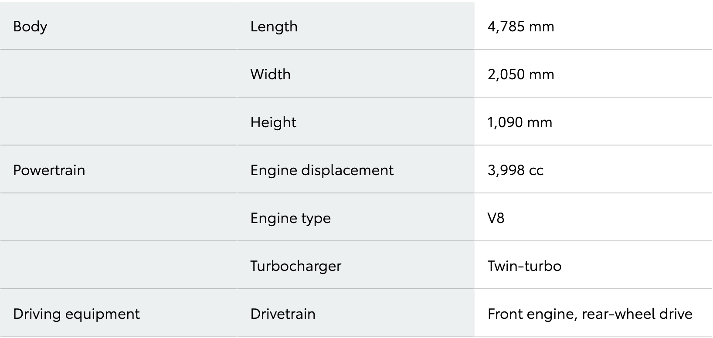Click the empty category cell beside Turbocharger
The image size is (713, 338).
(x=118, y=266)
